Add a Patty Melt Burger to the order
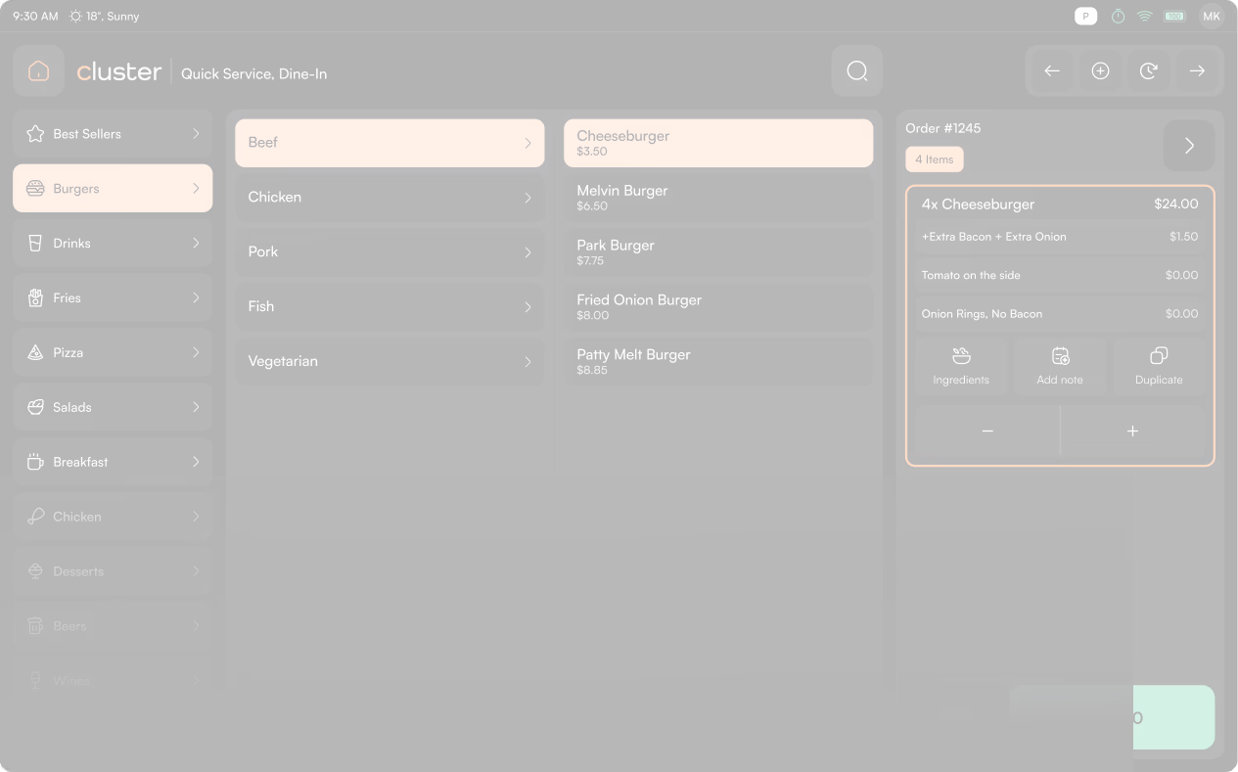Viewport: 1238px width, 772px height. point(718,362)
